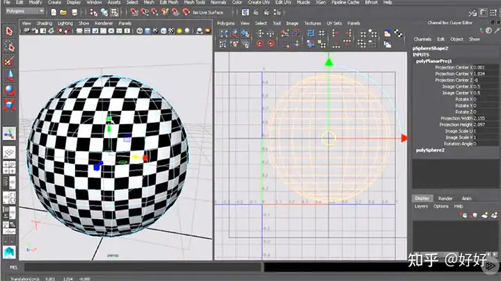Click the MEL command line input

click(139, 266)
